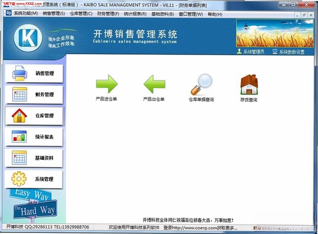Select the 基础资料 sidebar button
Viewport: 318px width, 234px height.
(34, 158)
